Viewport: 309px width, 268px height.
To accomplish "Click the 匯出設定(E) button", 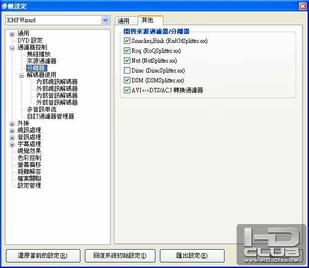I will [192, 256].
